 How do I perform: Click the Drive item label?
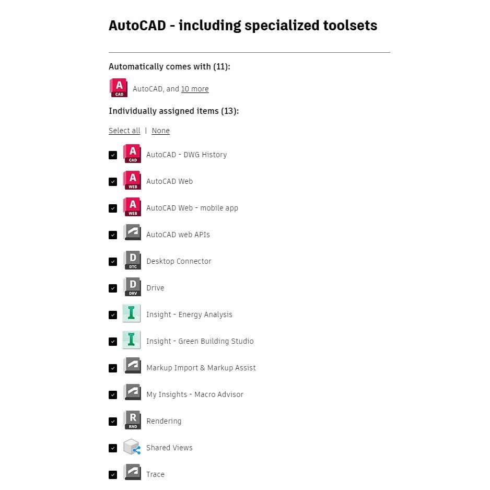[155, 288]
